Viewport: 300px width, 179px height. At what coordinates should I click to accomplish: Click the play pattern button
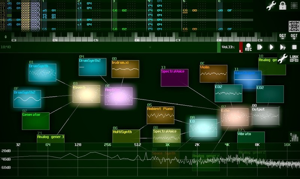tap(283, 47)
